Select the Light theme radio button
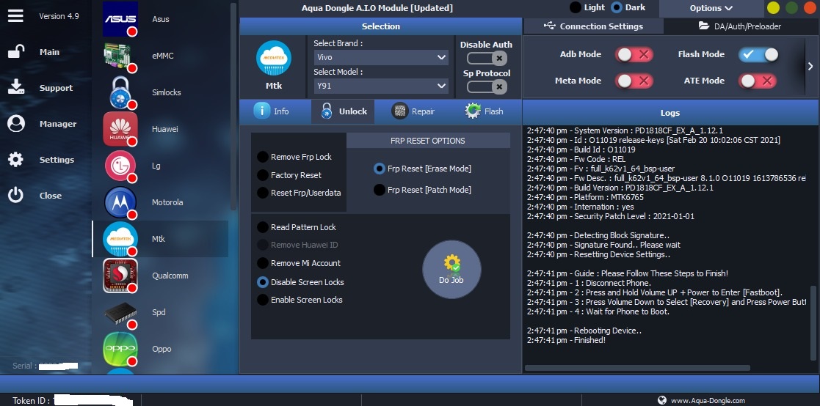This screenshot has height=406, width=820. coord(576,7)
